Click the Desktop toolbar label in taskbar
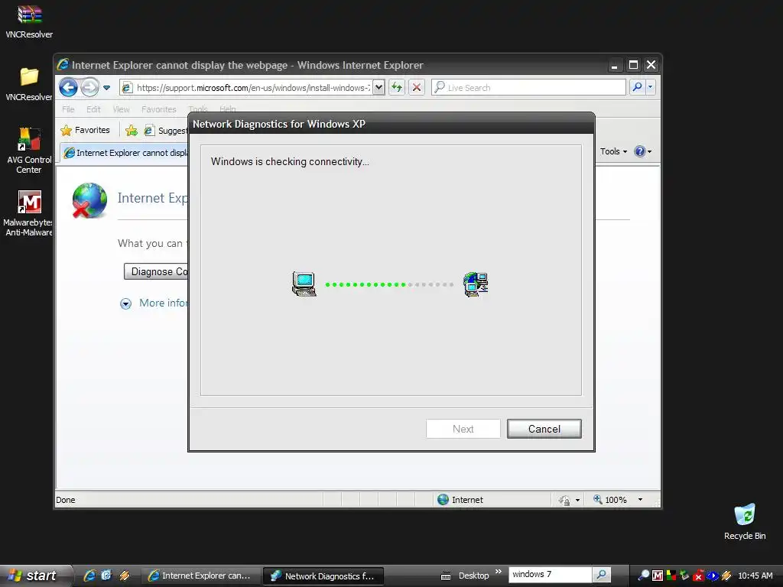The height and width of the screenshot is (587, 783). [x=473, y=576]
